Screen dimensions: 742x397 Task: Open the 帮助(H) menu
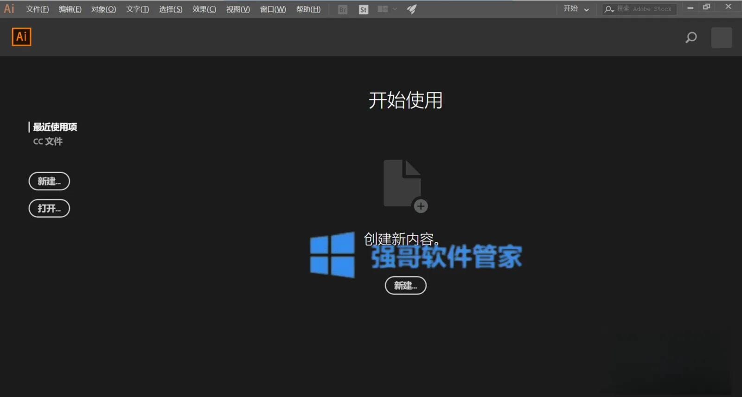point(308,9)
